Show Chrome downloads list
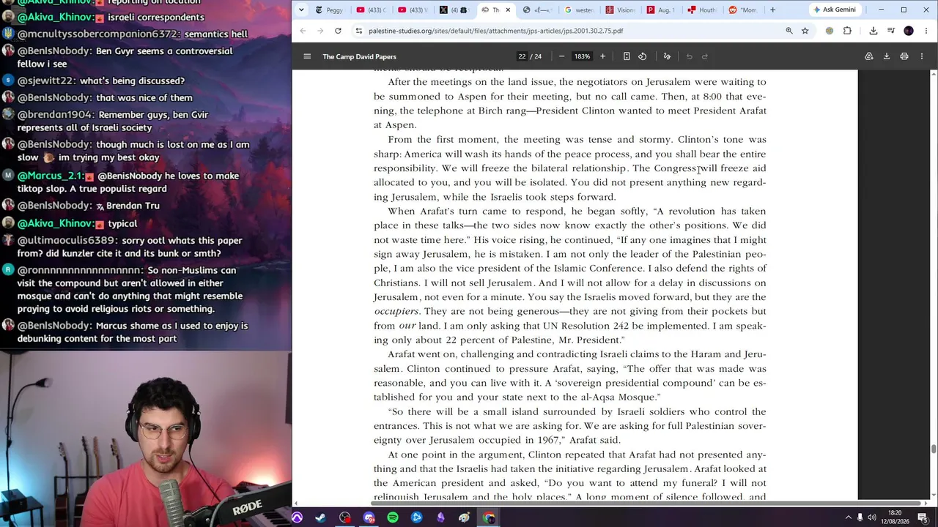The image size is (938, 527). 874,31
